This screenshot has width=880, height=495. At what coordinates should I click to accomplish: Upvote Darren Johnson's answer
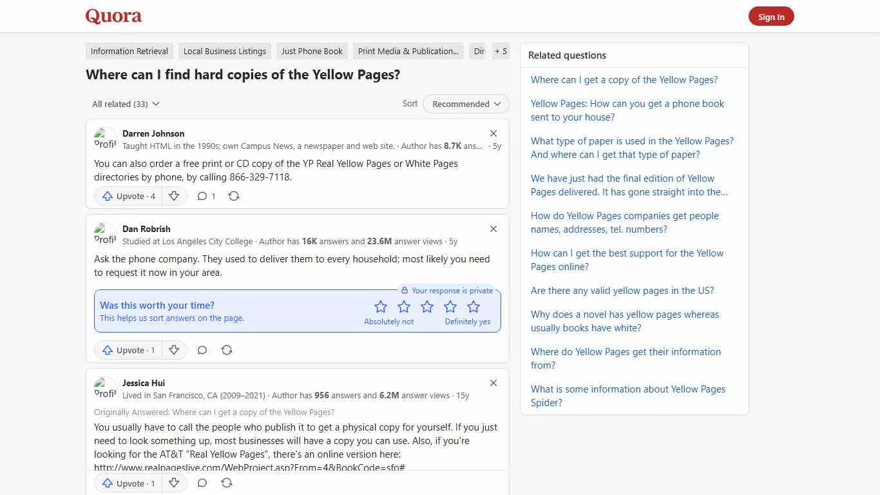pos(128,196)
